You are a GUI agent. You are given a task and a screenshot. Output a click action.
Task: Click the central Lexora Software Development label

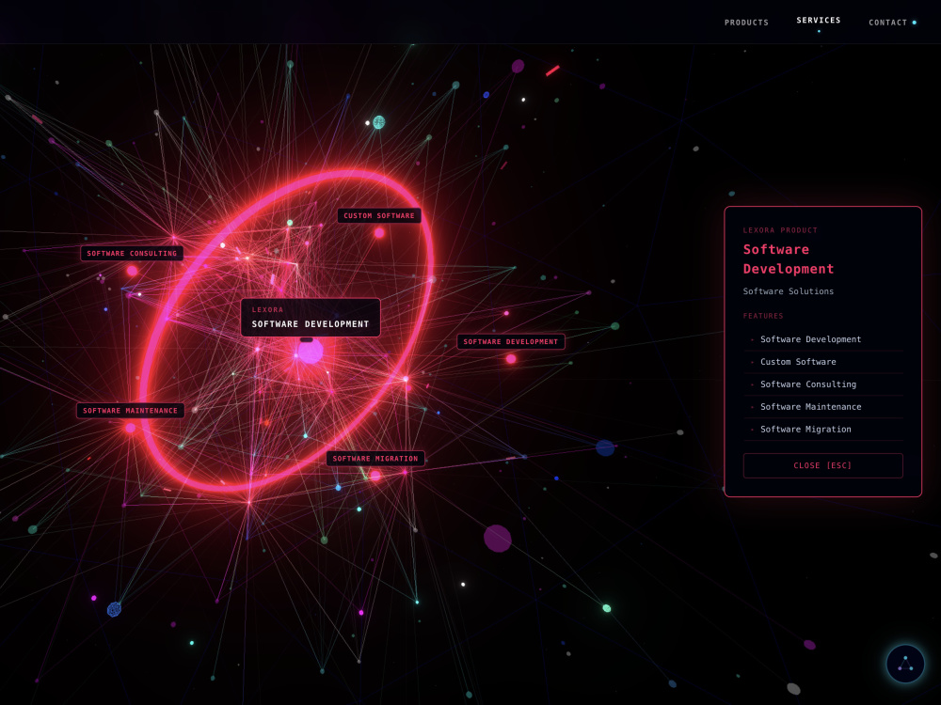(x=311, y=318)
